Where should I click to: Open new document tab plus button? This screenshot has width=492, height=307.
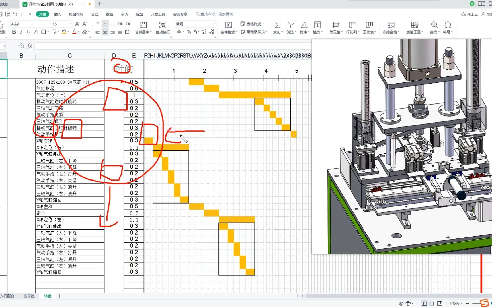pos(100,4)
